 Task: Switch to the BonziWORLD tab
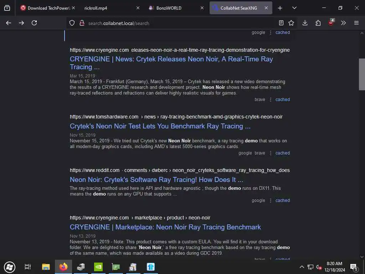click(173, 8)
